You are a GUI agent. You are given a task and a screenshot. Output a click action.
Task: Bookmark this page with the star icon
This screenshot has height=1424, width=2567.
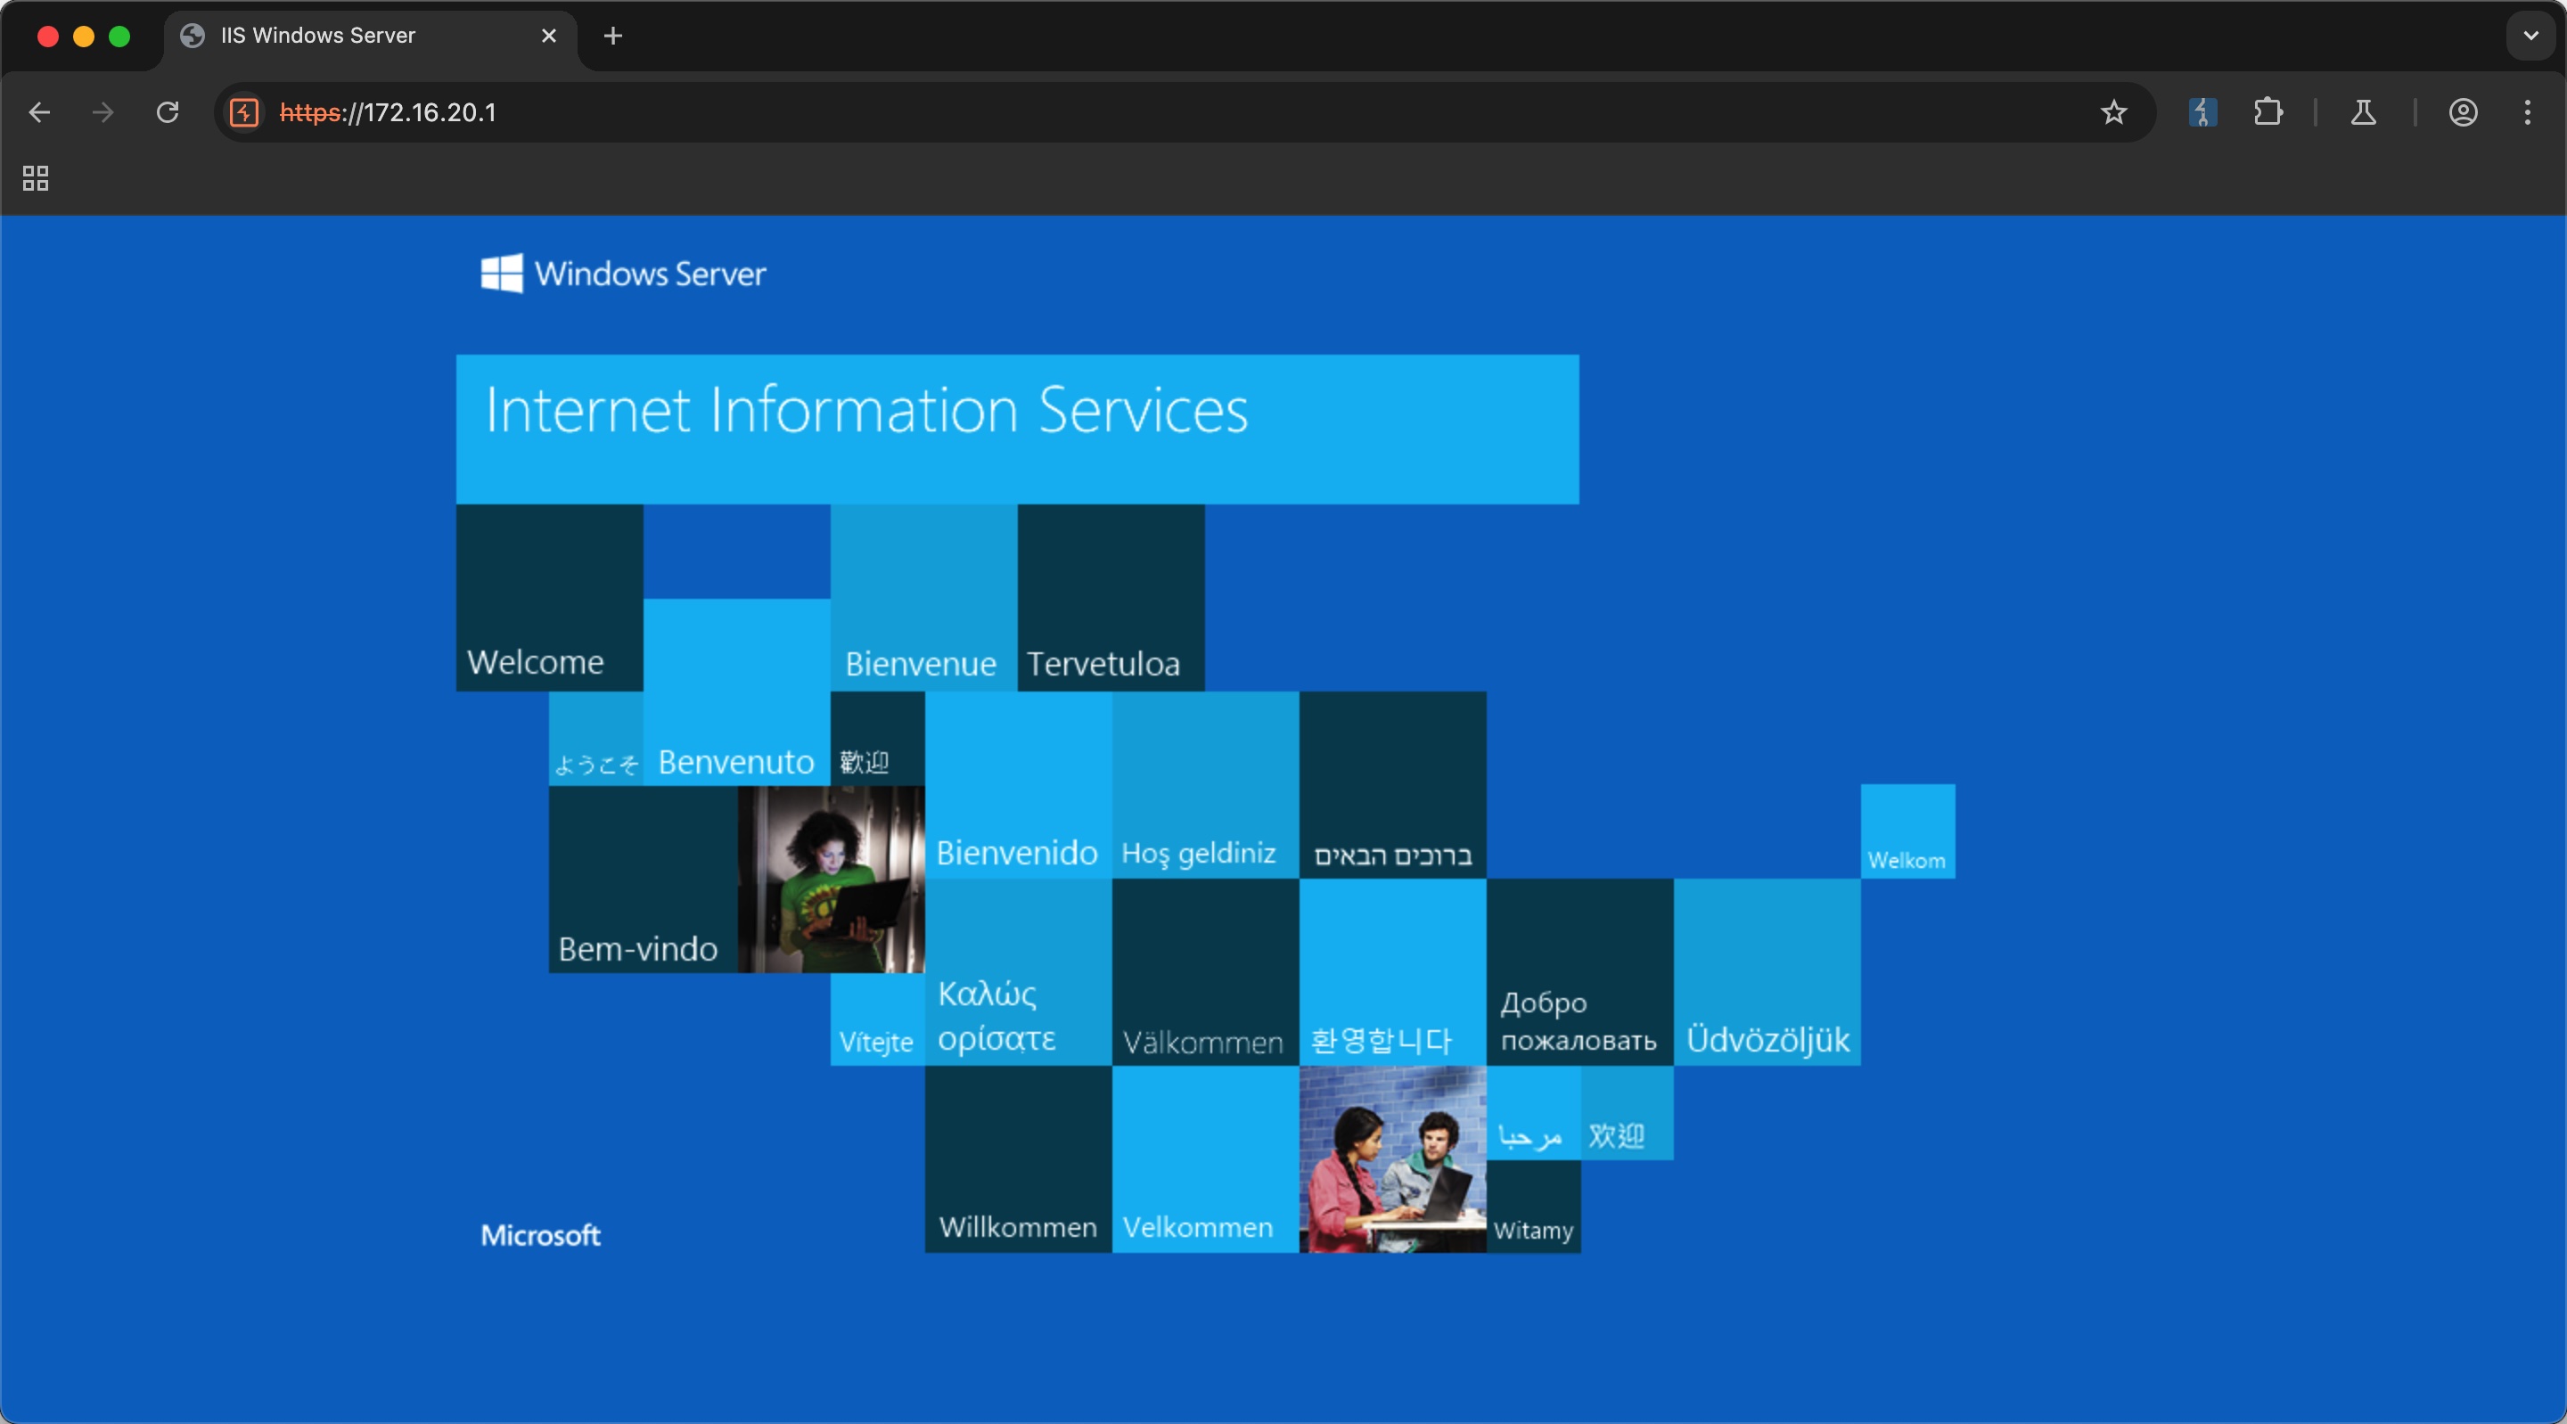coord(2112,112)
